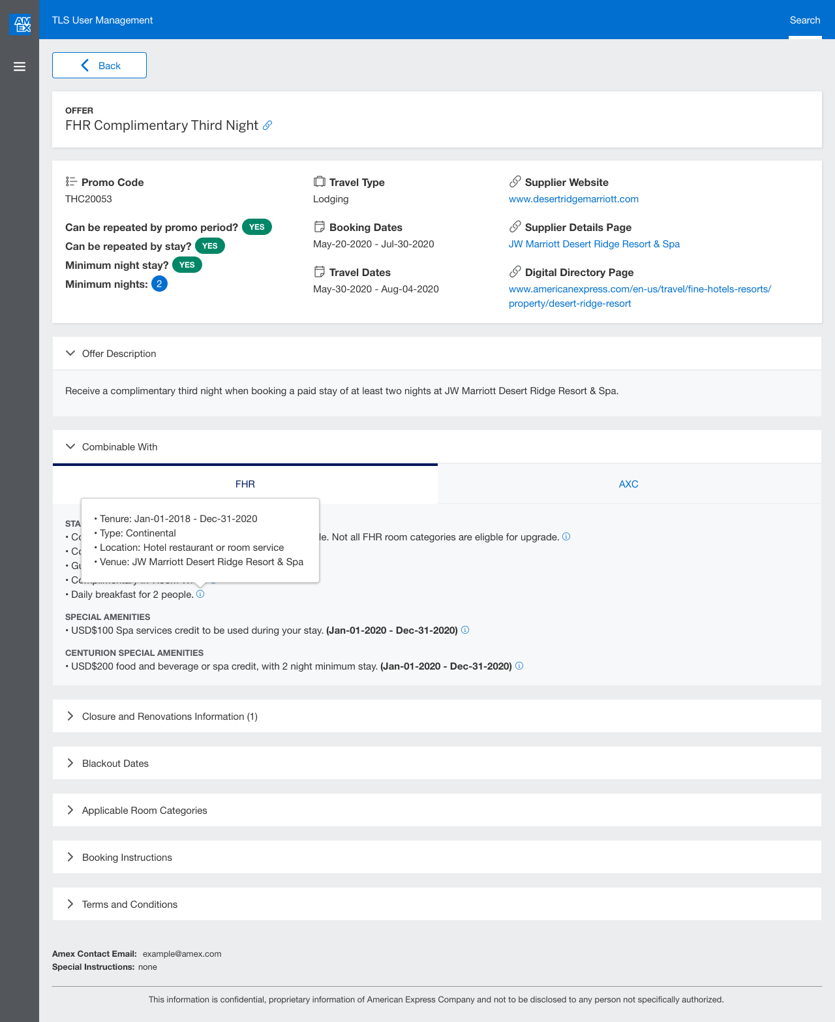Click info icon next to Daily breakfast
Image resolution: width=835 pixels, height=1022 pixels.
coord(200,594)
